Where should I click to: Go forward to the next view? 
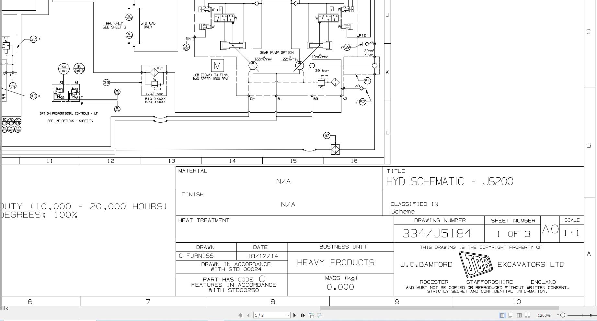pos(320,315)
